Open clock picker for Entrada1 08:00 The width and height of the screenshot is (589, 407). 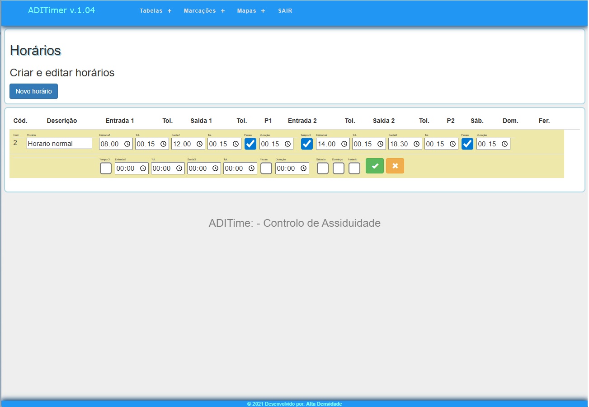click(127, 144)
